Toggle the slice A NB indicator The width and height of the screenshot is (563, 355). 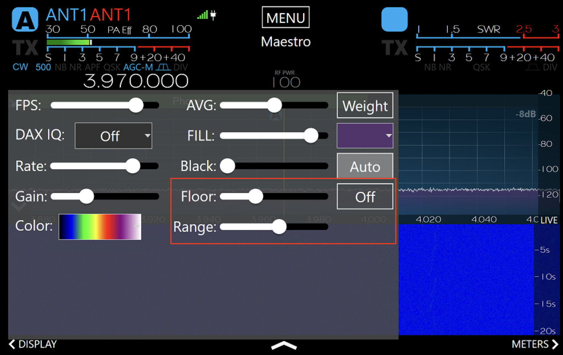click(x=60, y=67)
